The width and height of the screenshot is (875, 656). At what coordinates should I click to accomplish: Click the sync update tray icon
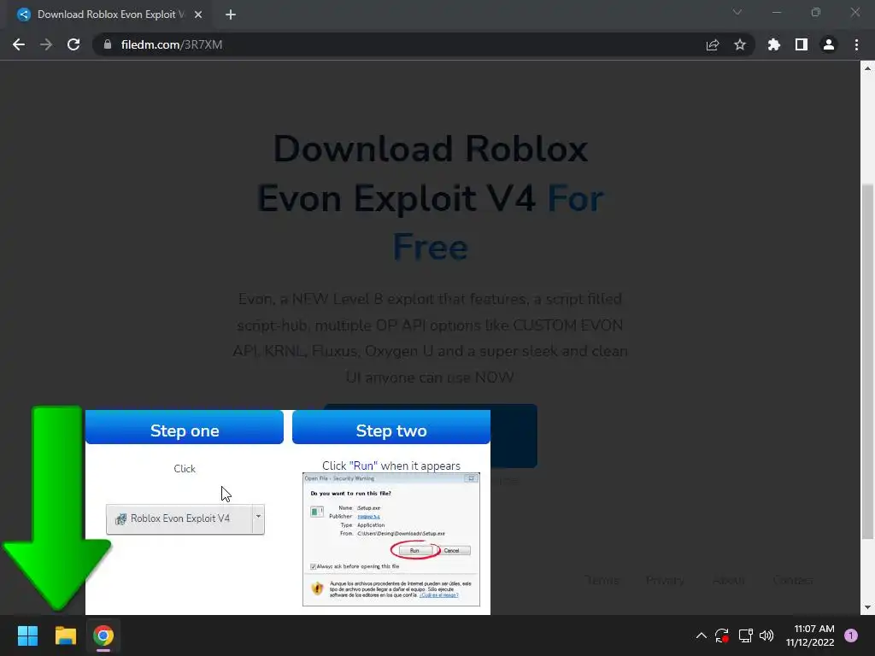[722, 635]
